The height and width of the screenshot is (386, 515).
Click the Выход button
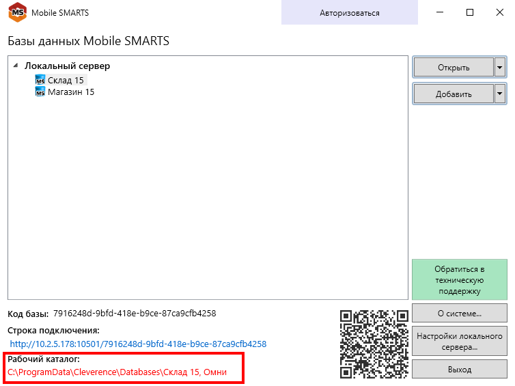(x=460, y=369)
